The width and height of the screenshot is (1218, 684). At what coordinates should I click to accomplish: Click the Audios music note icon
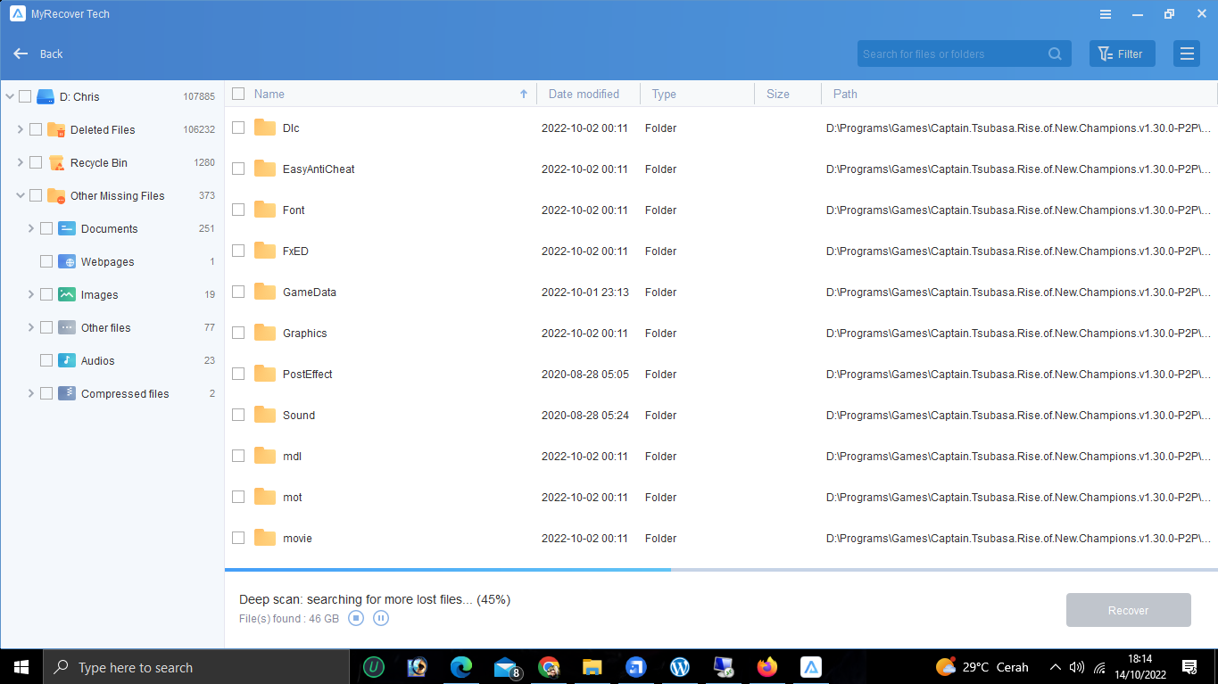pyautogui.click(x=67, y=360)
